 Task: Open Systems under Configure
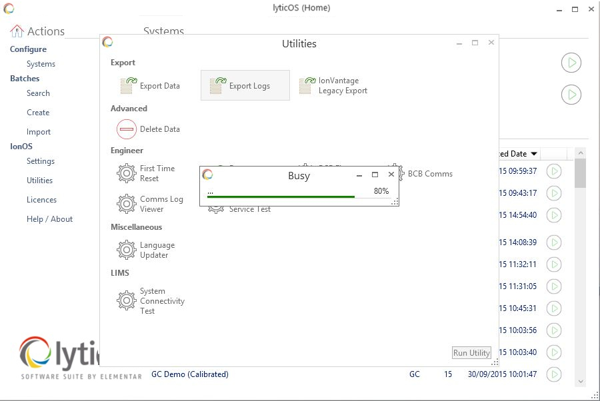click(x=41, y=64)
